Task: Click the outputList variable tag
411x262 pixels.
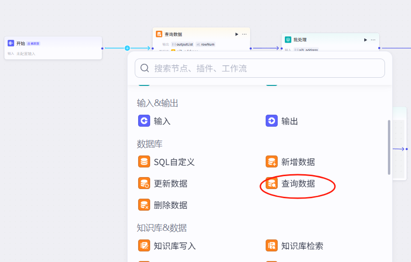Action: point(182,45)
